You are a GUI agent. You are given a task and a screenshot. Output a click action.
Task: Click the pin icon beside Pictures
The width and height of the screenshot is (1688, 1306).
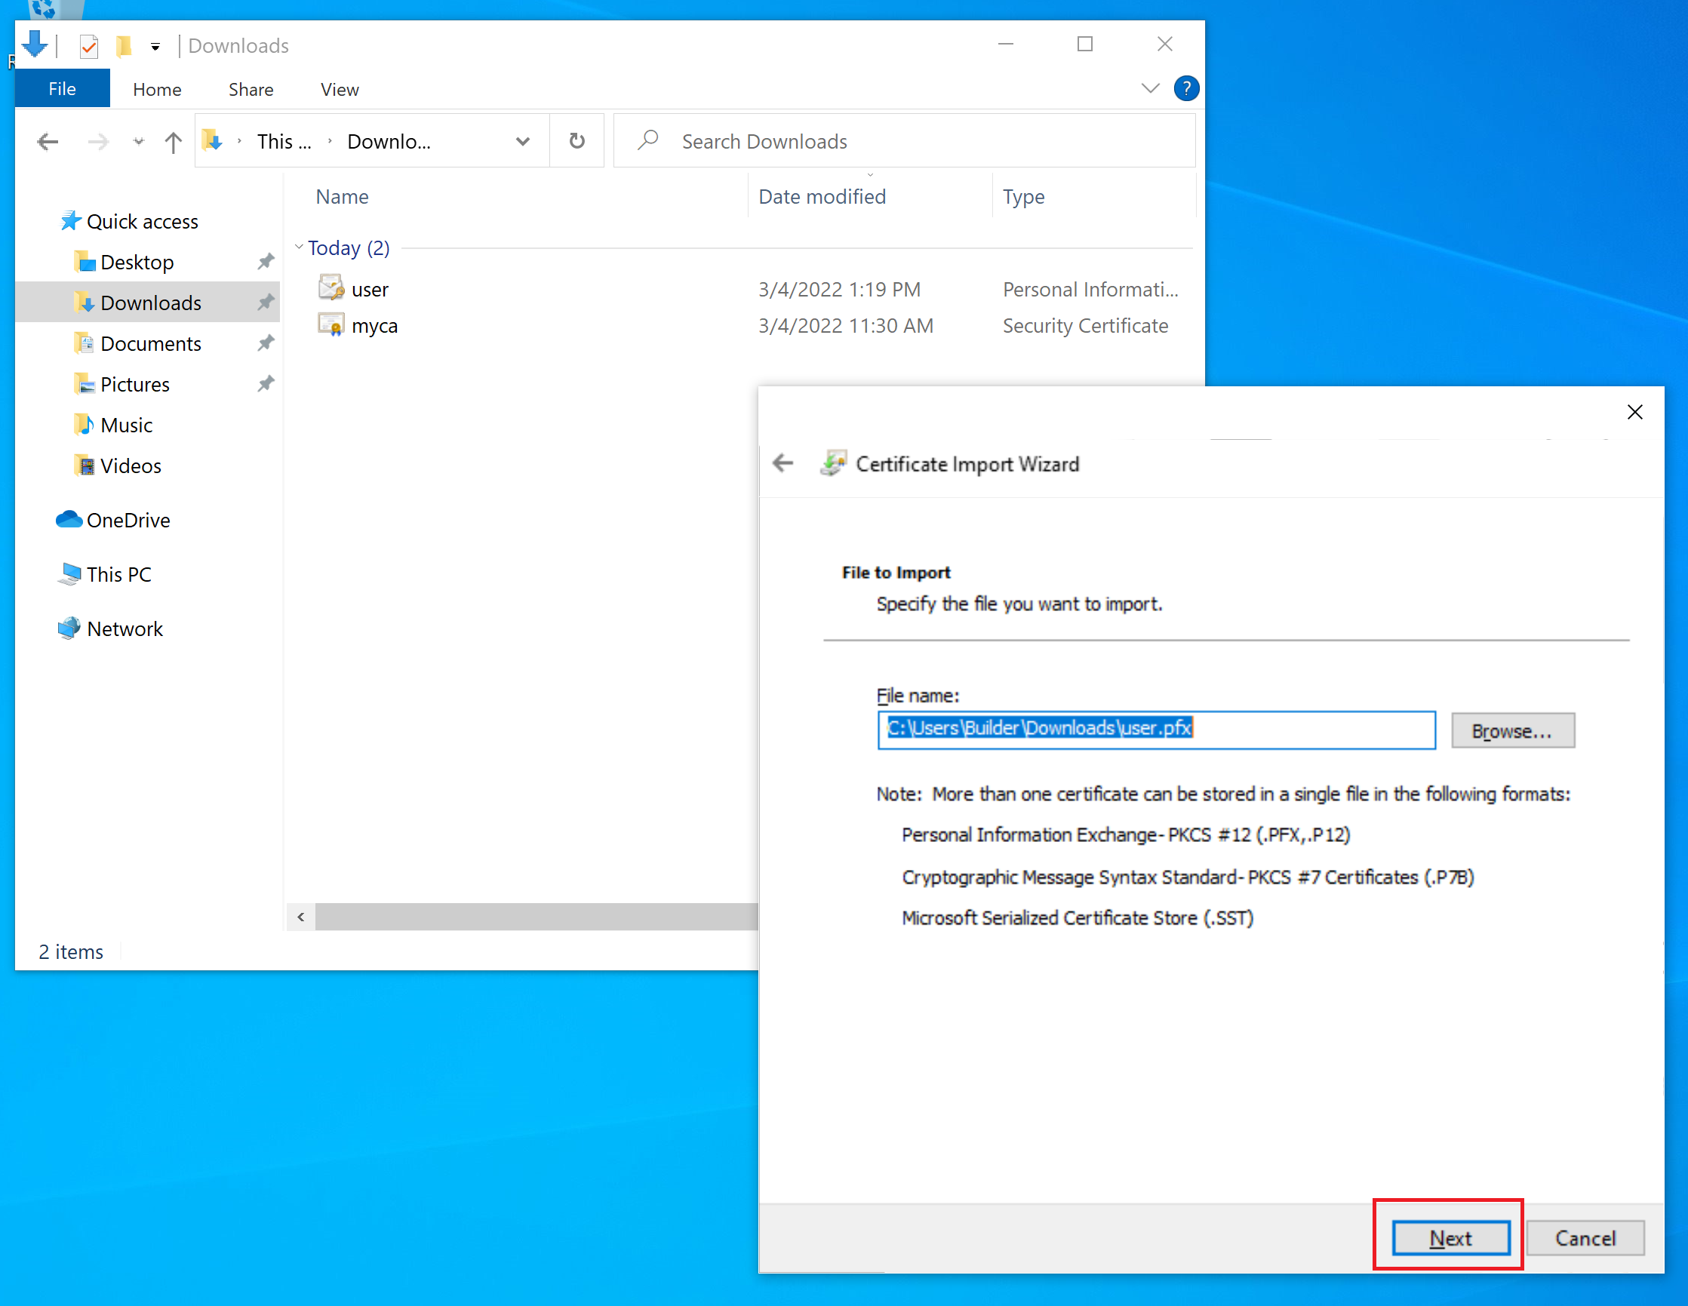click(x=266, y=384)
